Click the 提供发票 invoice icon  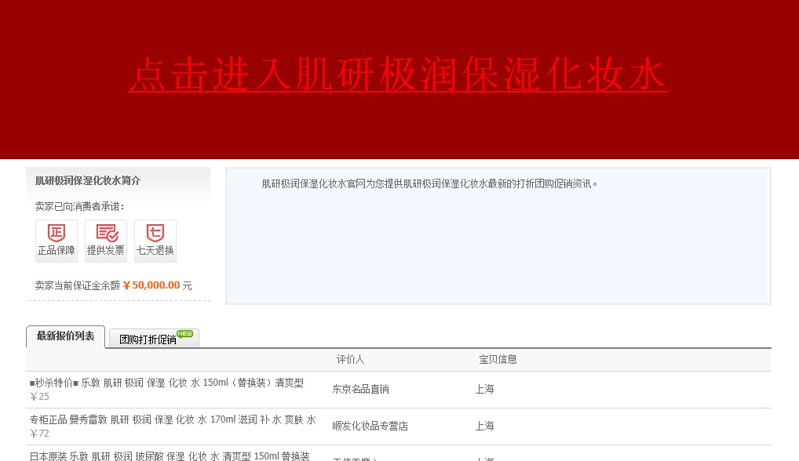click(x=106, y=240)
